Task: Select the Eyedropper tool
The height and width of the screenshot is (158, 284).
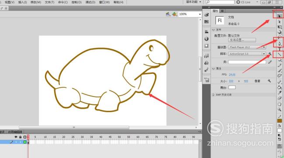Action: (280, 93)
